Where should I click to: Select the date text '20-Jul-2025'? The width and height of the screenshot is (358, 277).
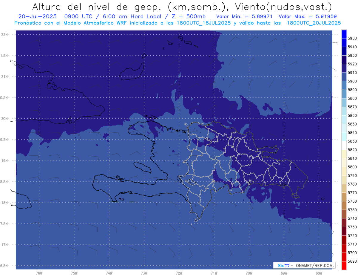point(37,16)
